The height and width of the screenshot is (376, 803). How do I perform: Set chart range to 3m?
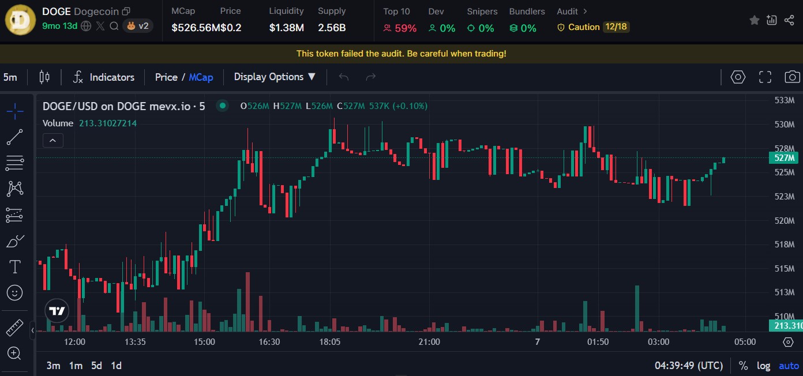54,366
